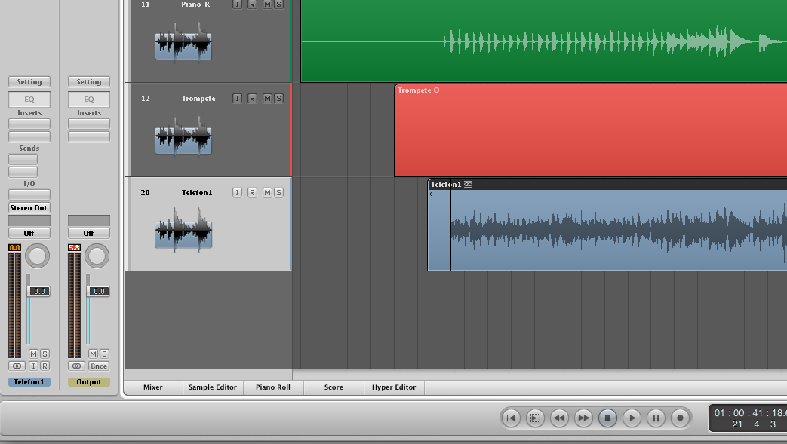Open Setting menu on Output channel strip
Screen dimensions: 787x444
tap(89, 81)
